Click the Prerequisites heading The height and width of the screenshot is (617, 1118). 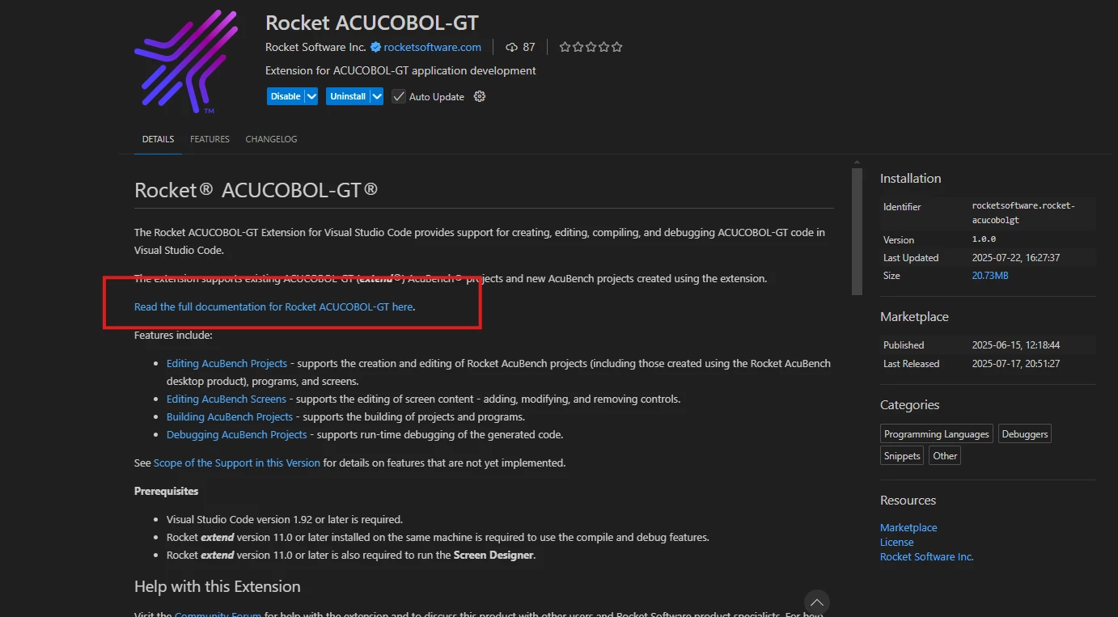pyautogui.click(x=166, y=491)
